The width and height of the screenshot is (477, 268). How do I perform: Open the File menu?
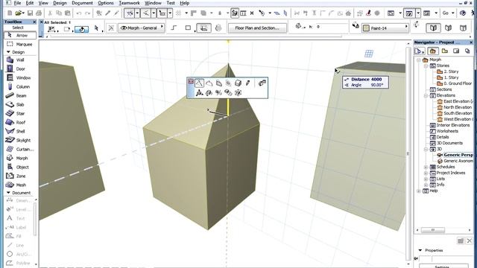pyautogui.click(x=17, y=3)
